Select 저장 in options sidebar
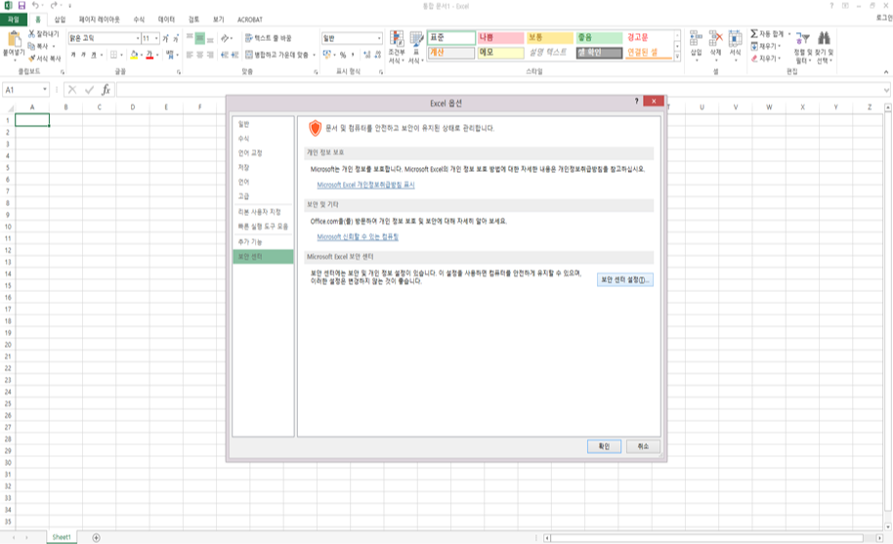Image resolution: width=893 pixels, height=544 pixels. 263,167
